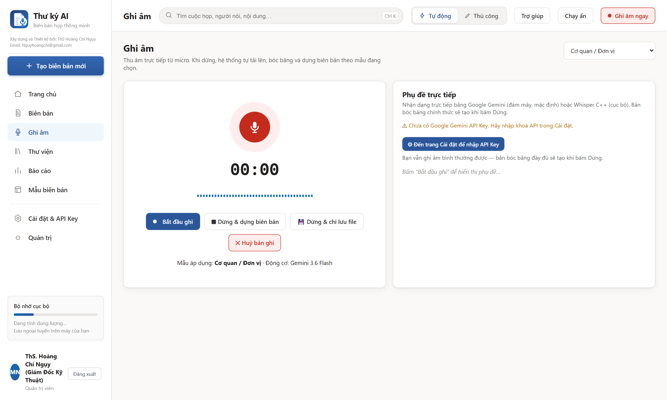Open Trợ giúp help

[x=532, y=16]
